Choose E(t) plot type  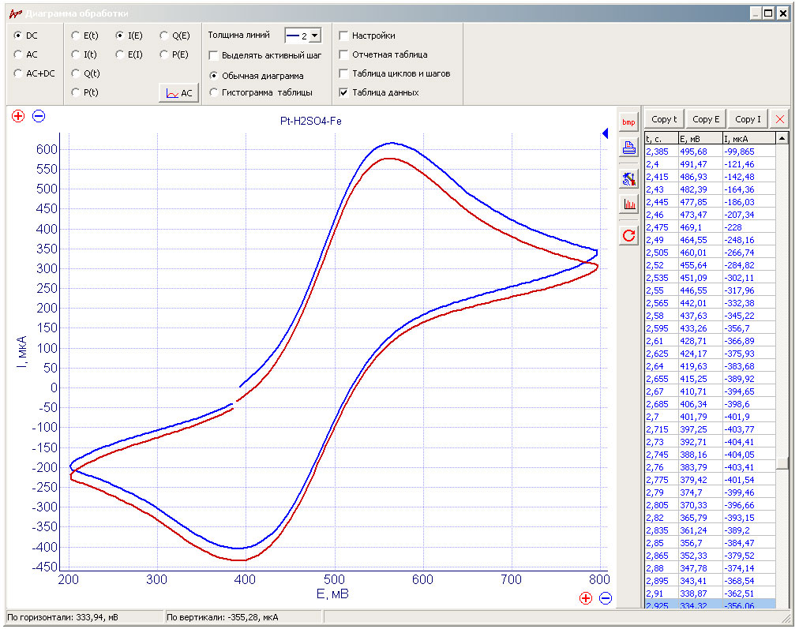pyautogui.click(x=76, y=36)
